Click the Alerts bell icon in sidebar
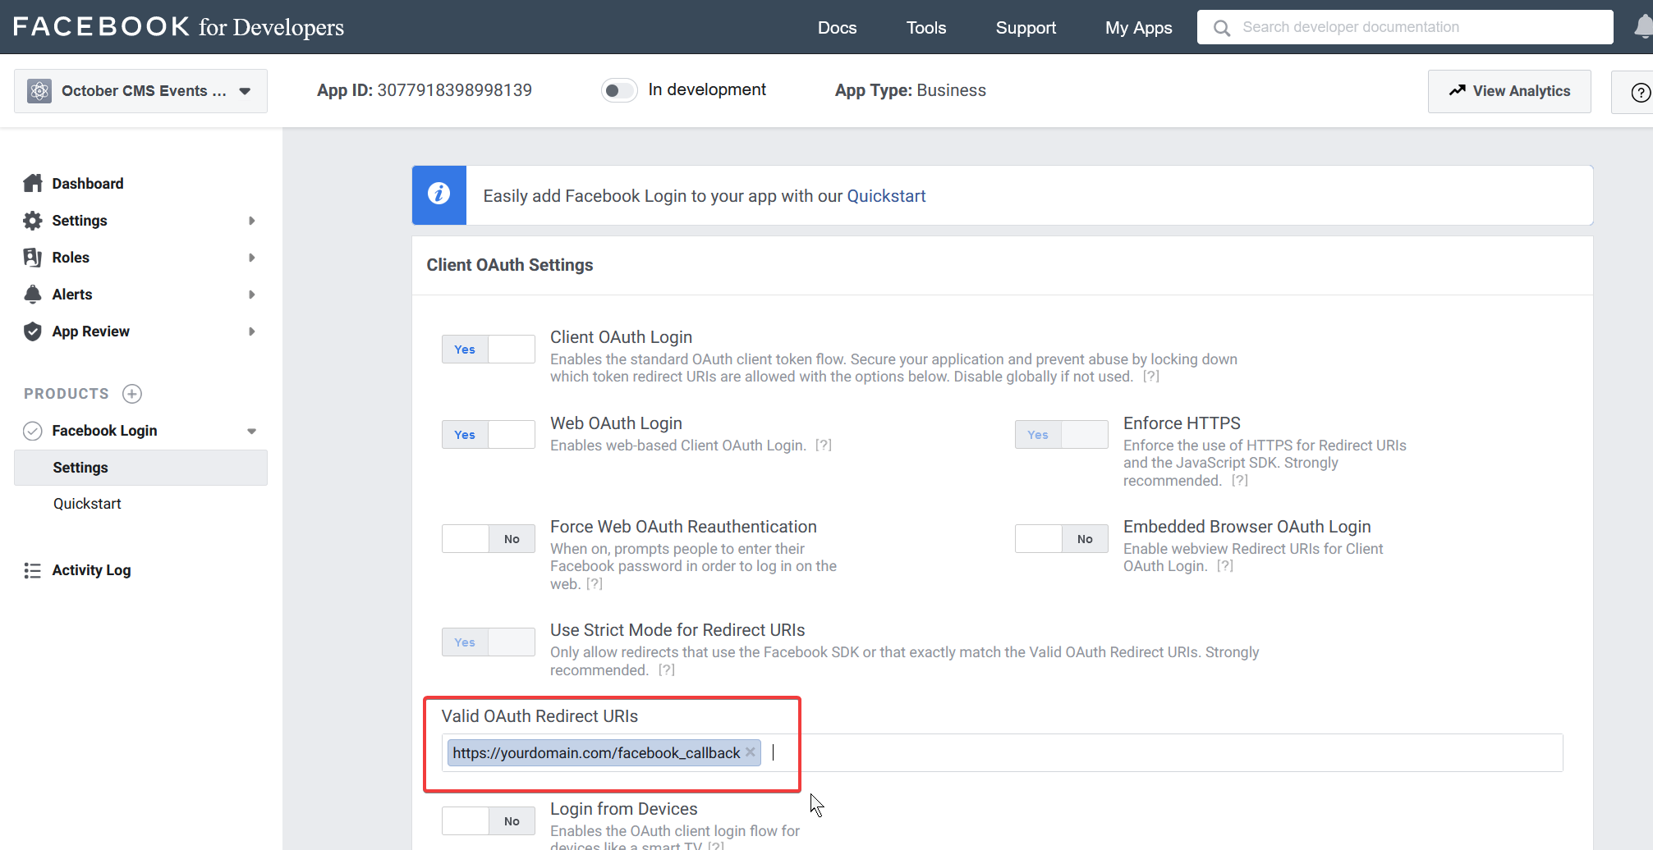The width and height of the screenshot is (1653, 850). click(x=33, y=294)
